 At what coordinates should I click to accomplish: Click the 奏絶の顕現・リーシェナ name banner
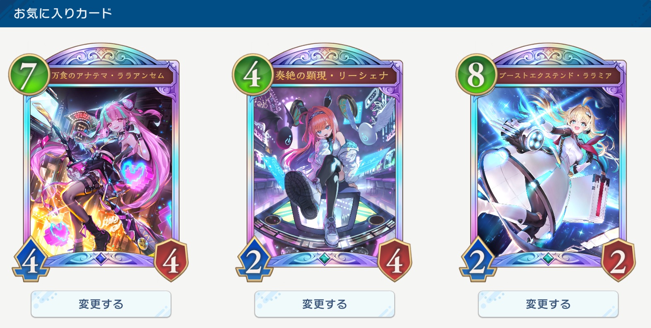pyautogui.click(x=332, y=75)
